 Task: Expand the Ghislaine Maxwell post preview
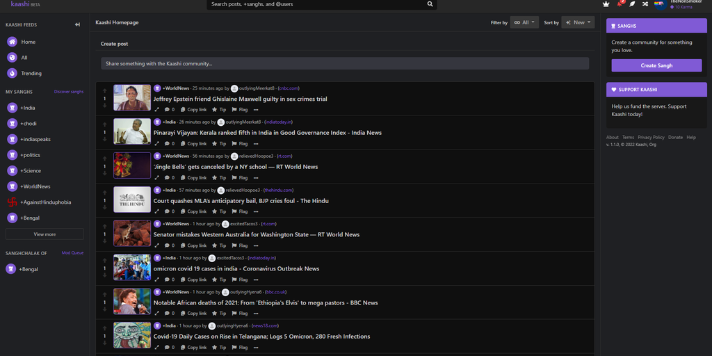pyautogui.click(x=156, y=109)
